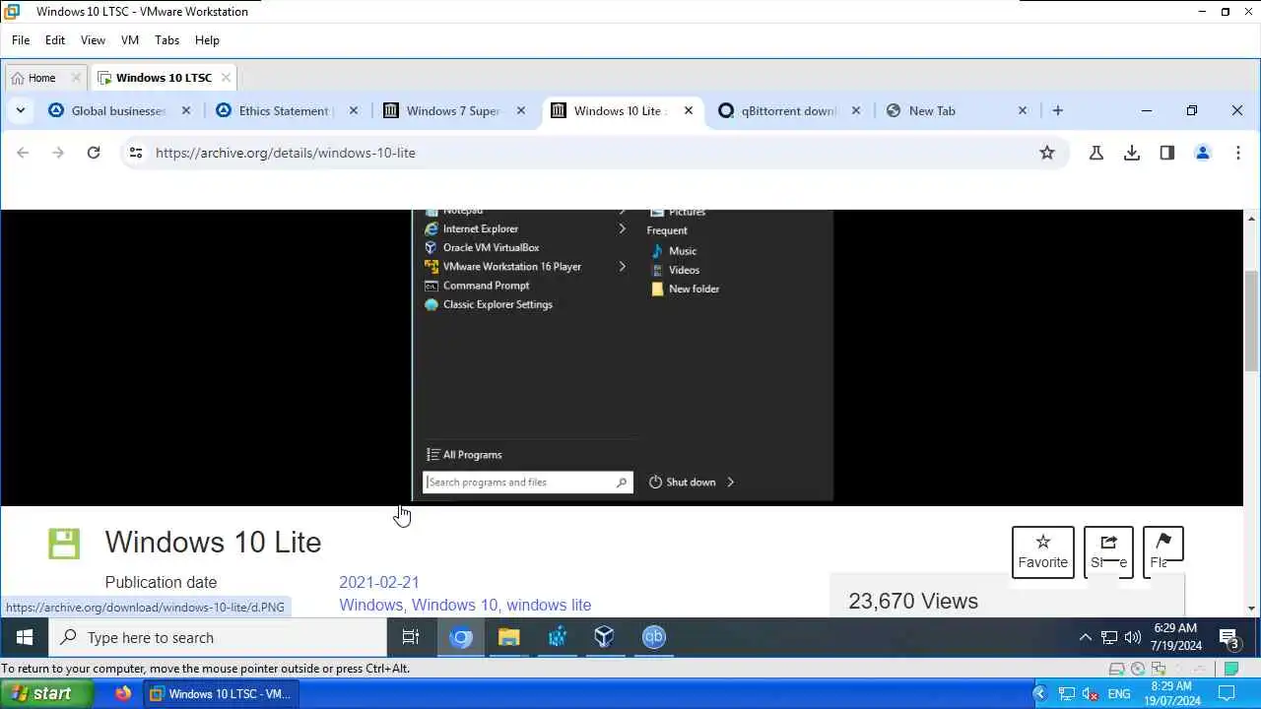This screenshot has height=709, width=1261.
Task: View site information icon in address bar
Action: 136,153
